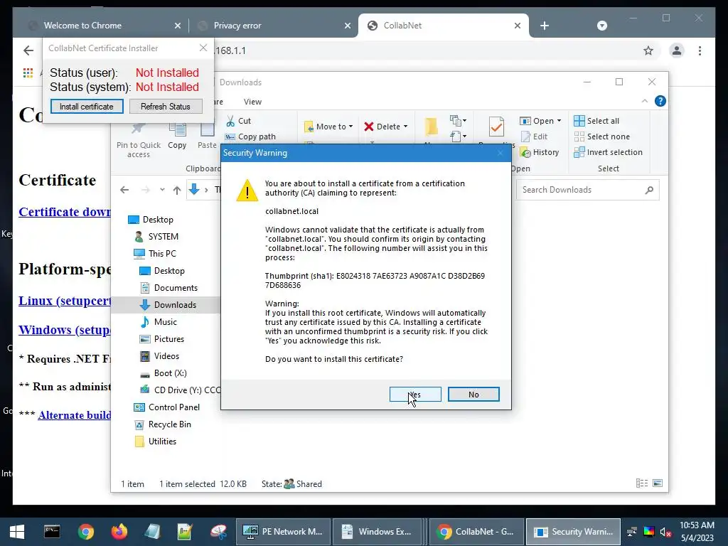Switch to Windows Explorer taskbar item

pos(378,532)
